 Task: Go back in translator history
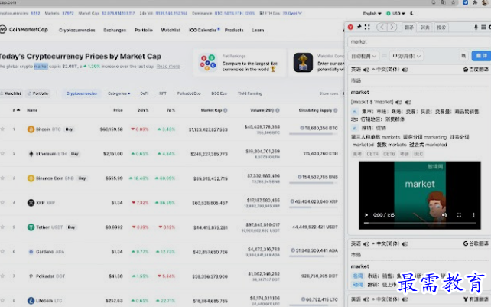(x=382, y=28)
